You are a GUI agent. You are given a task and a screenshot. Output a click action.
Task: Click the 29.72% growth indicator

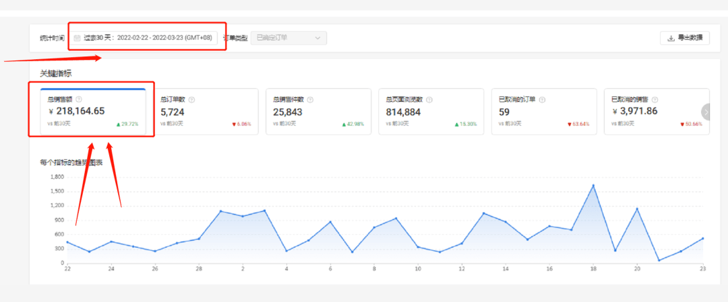(x=127, y=124)
